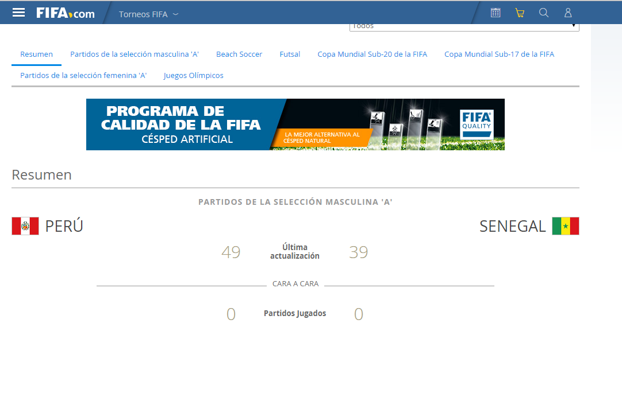Open the calendar icon in header
This screenshot has width=622, height=405.
496,13
